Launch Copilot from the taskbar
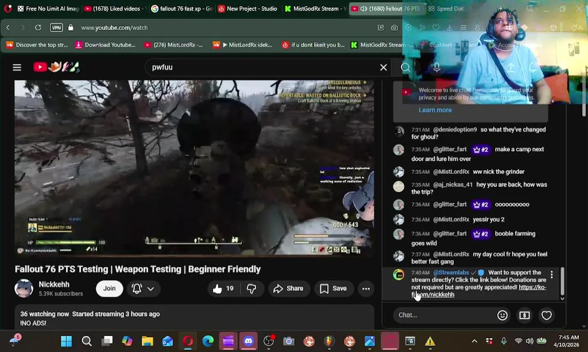The height and width of the screenshot is (352, 588). (x=127, y=341)
